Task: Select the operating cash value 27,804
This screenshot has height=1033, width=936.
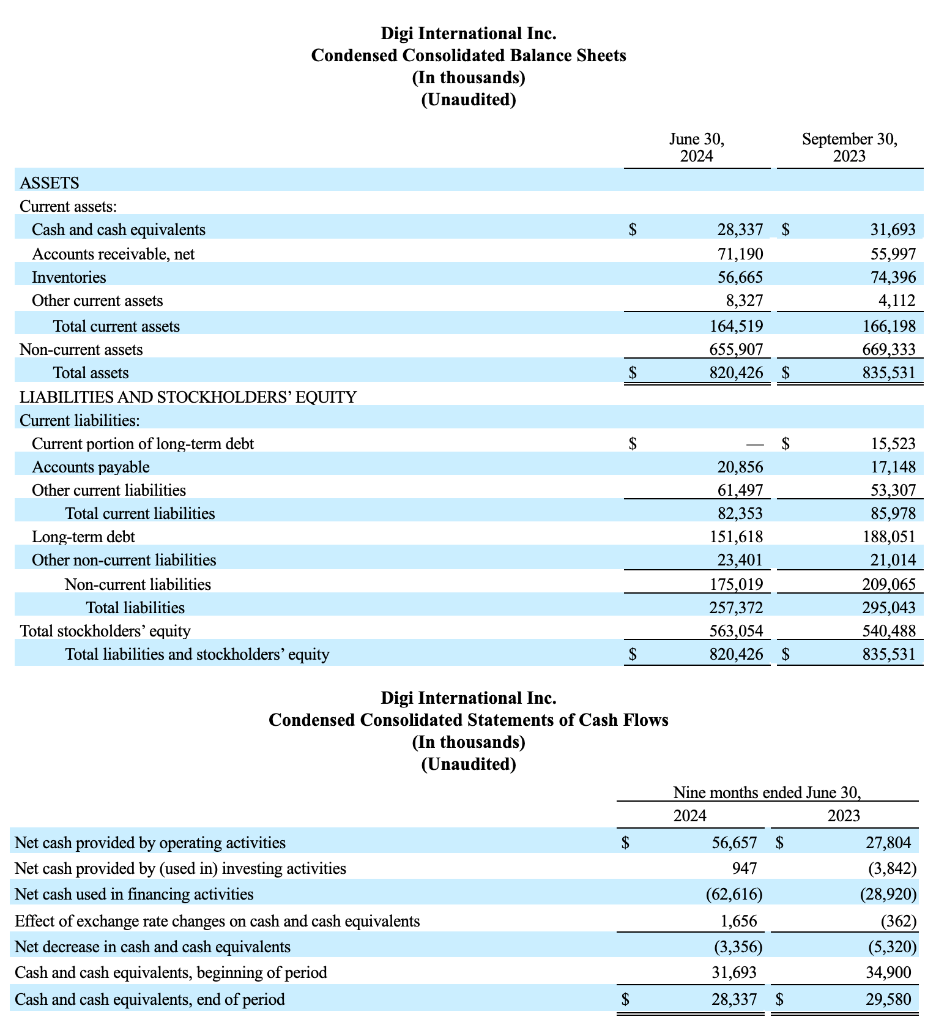Action: (888, 843)
